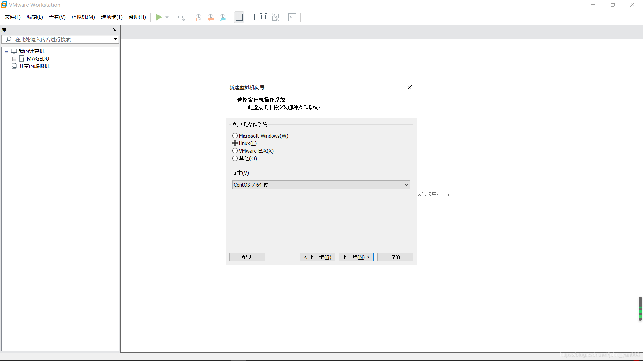The width and height of the screenshot is (643, 361).
Task: Open the console view terminal icon
Action: click(292, 17)
